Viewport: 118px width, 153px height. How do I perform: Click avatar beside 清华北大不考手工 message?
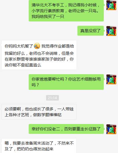click(x=111, y=5)
